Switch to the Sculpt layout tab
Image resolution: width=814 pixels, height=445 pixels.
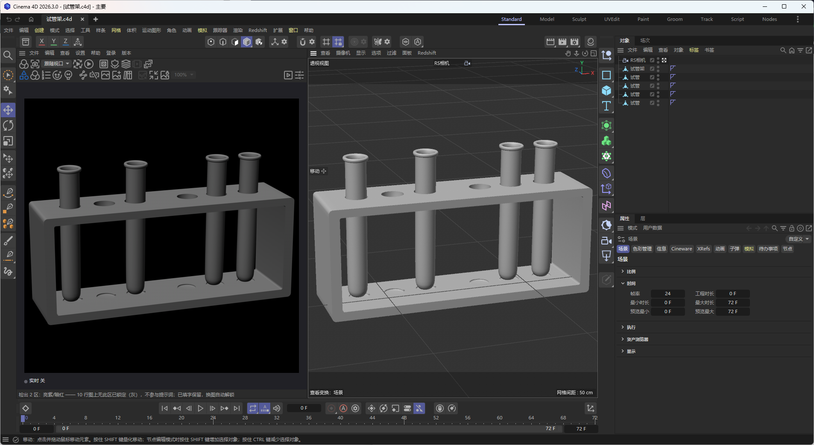[x=579, y=19]
